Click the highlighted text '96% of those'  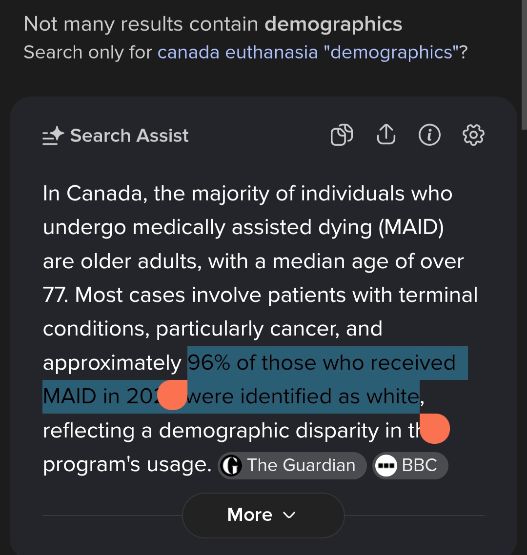[251, 363]
